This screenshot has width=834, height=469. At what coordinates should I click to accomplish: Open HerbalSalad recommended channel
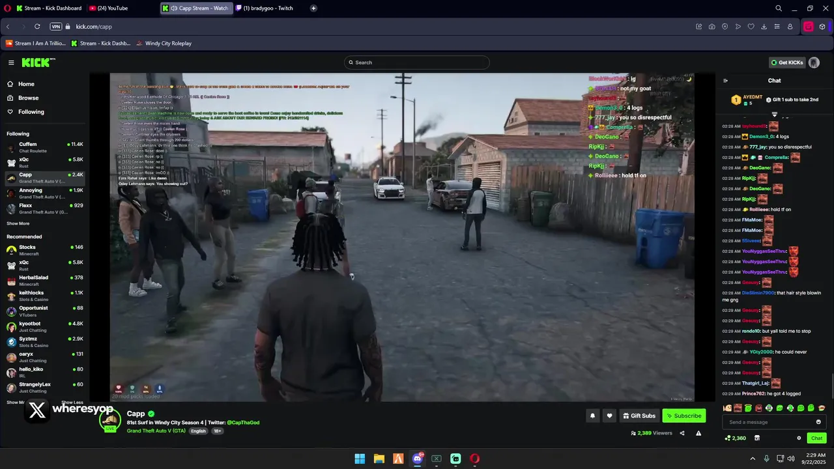click(44, 281)
